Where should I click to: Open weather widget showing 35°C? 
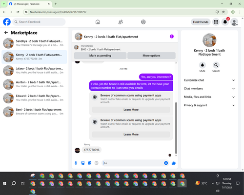(x=201, y=183)
